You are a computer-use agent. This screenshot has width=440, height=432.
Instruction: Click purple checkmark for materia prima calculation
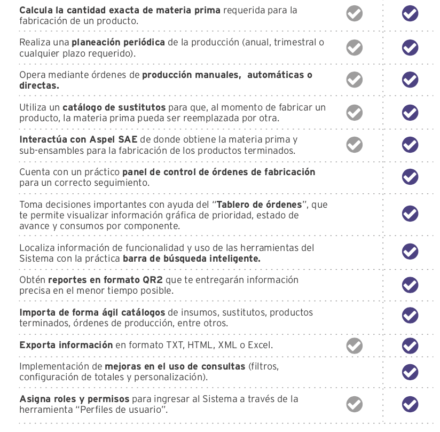[x=410, y=13]
